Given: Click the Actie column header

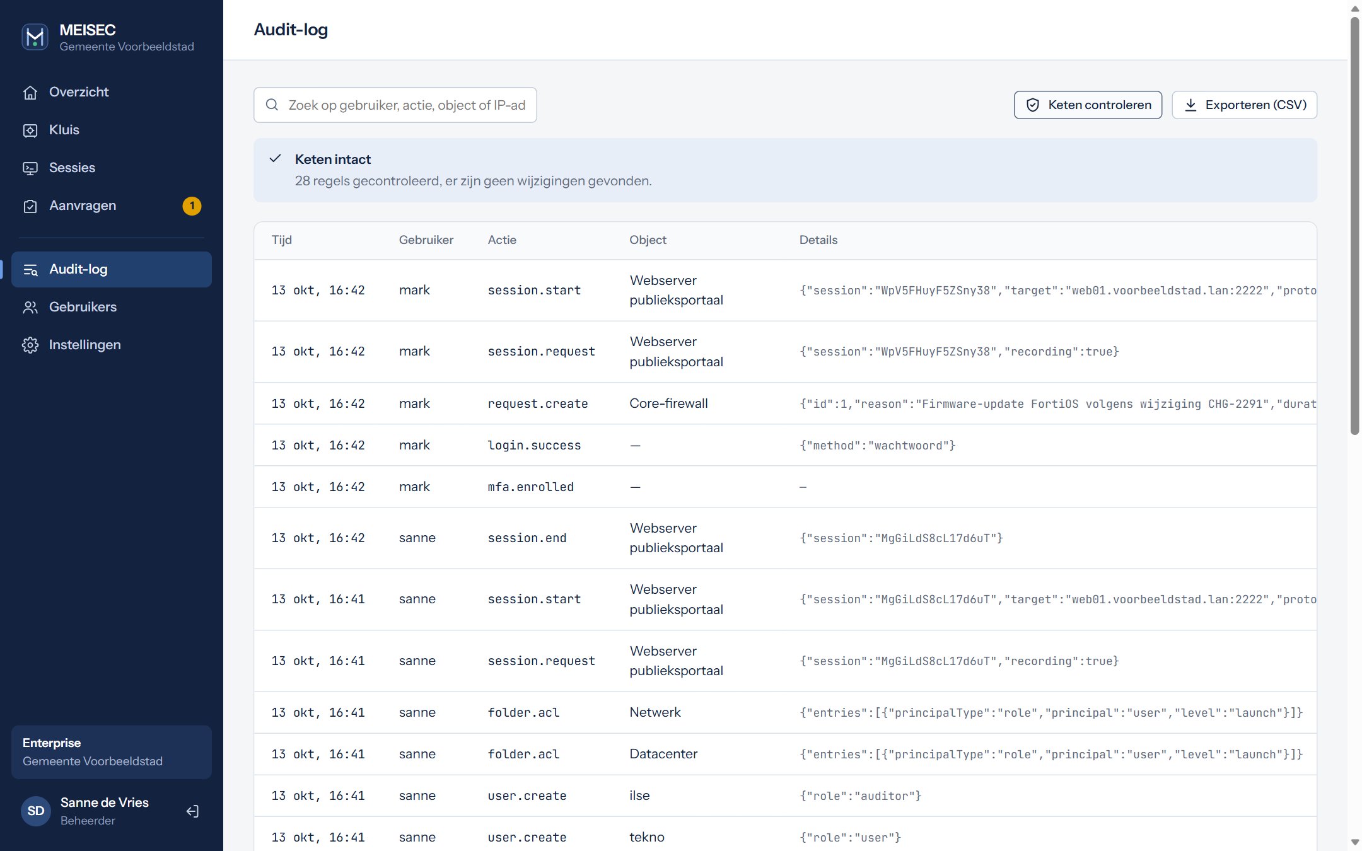Looking at the screenshot, I should (502, 240).
